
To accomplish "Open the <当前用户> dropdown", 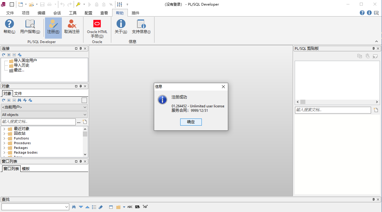I will pyautogui.click(x=44, y=107).
